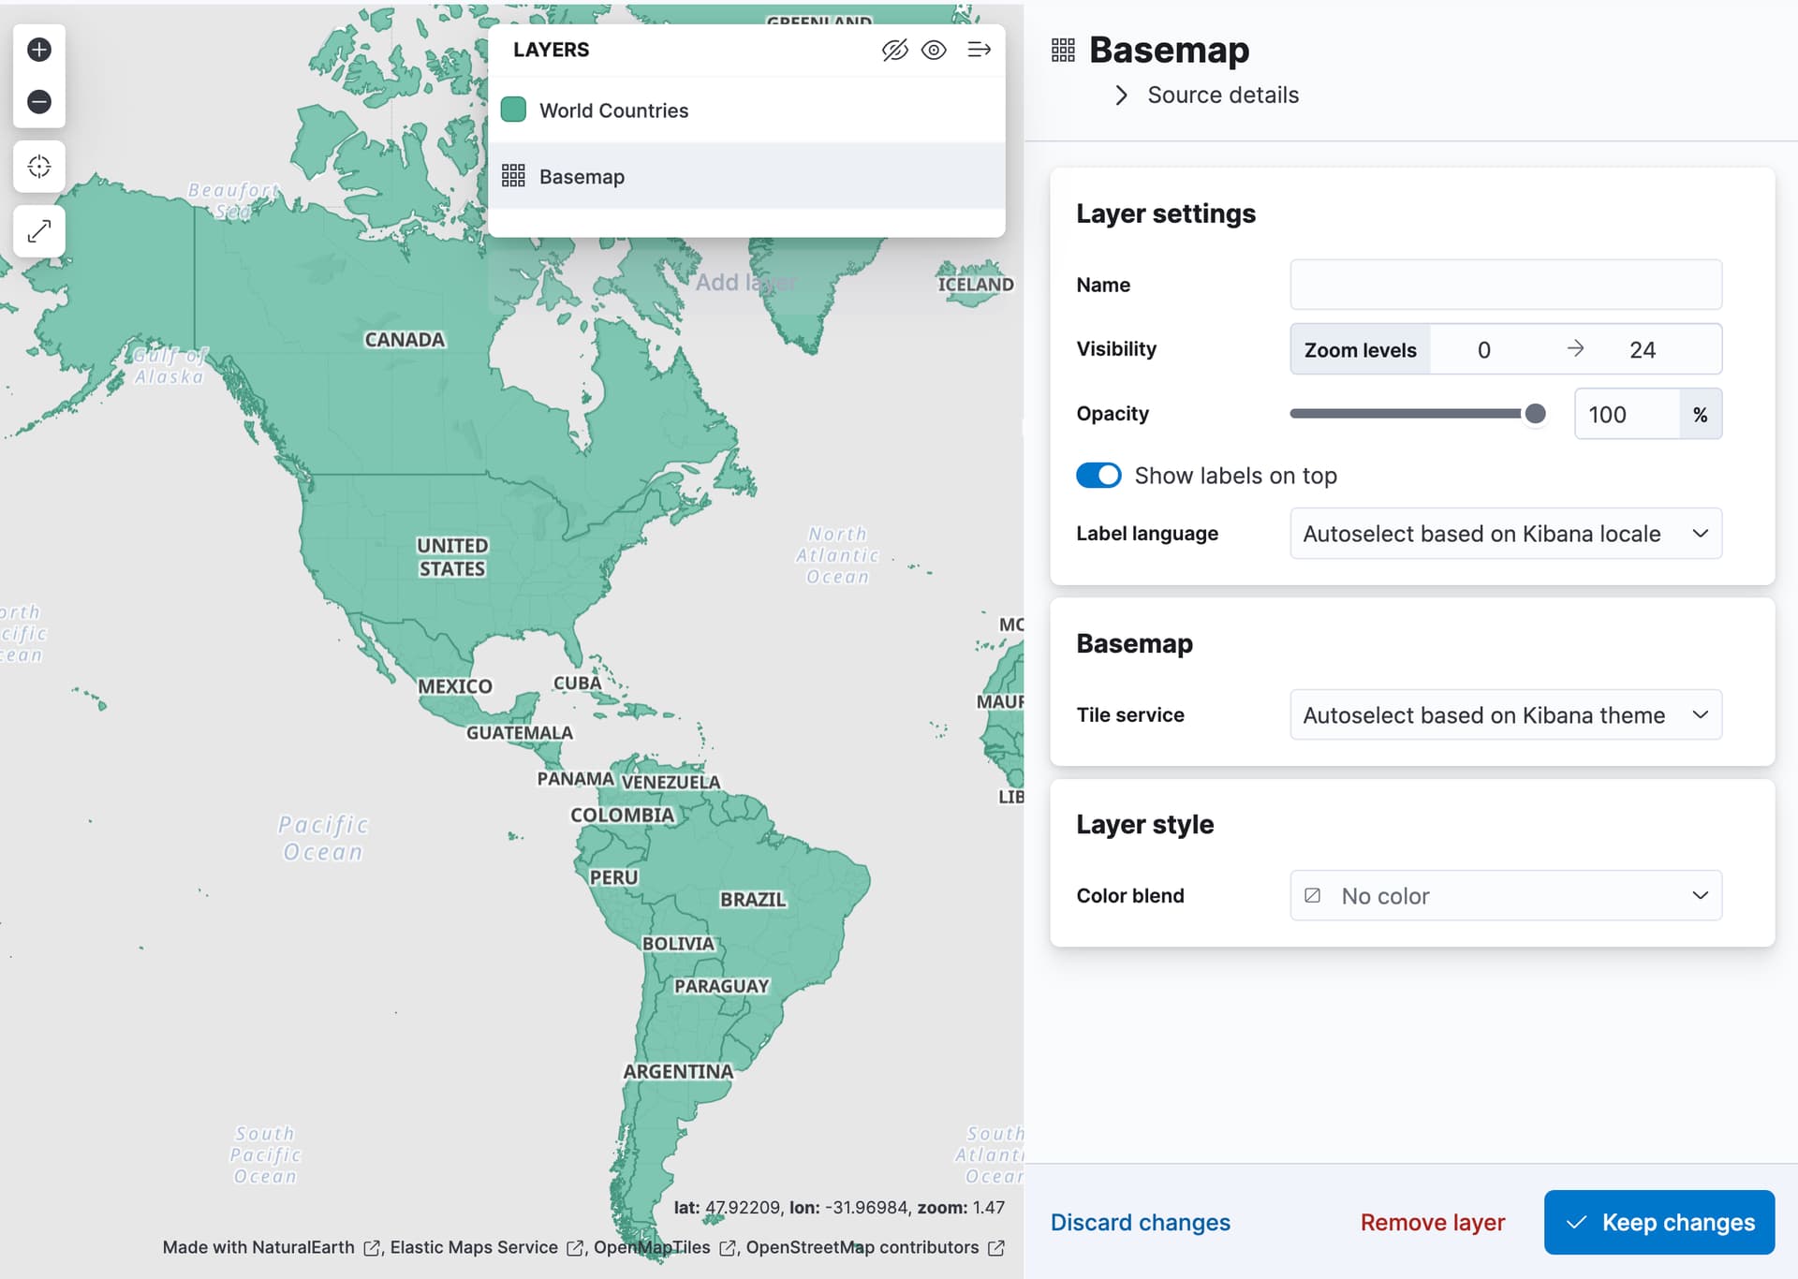Collapse the layers panel icon

tap(979, 50)
